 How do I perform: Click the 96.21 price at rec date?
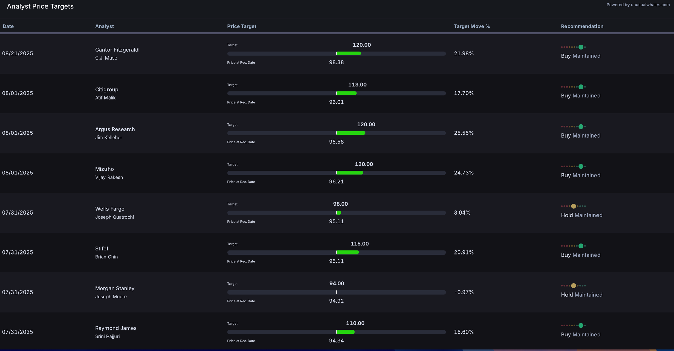coord(336,182)
